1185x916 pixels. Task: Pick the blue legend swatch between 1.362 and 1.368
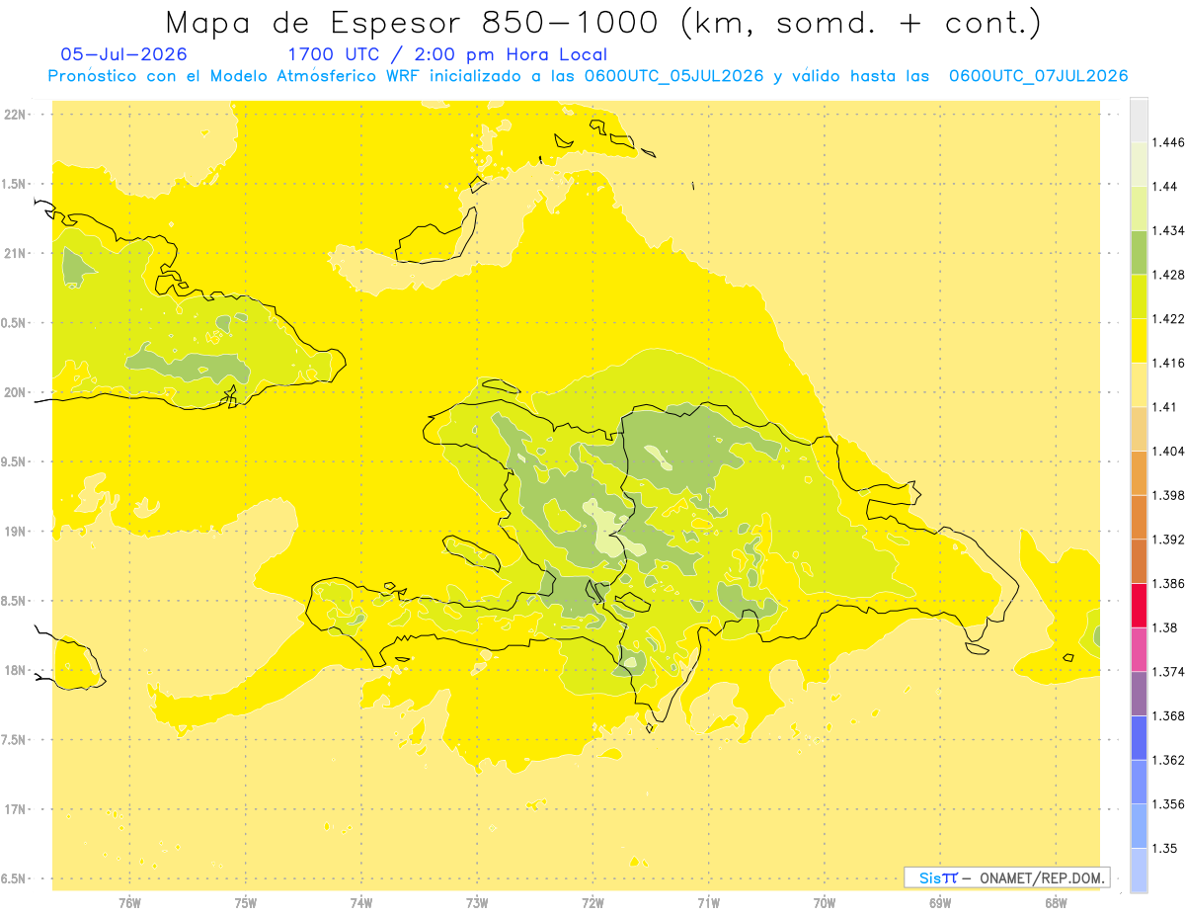[x=1139, y=738]
